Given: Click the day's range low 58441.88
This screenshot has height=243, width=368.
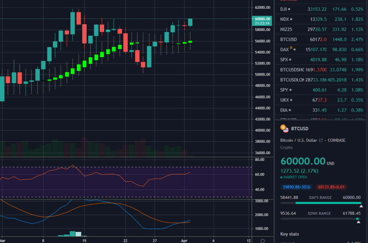Looking at the screenshot, I should (x=289, y=197).
